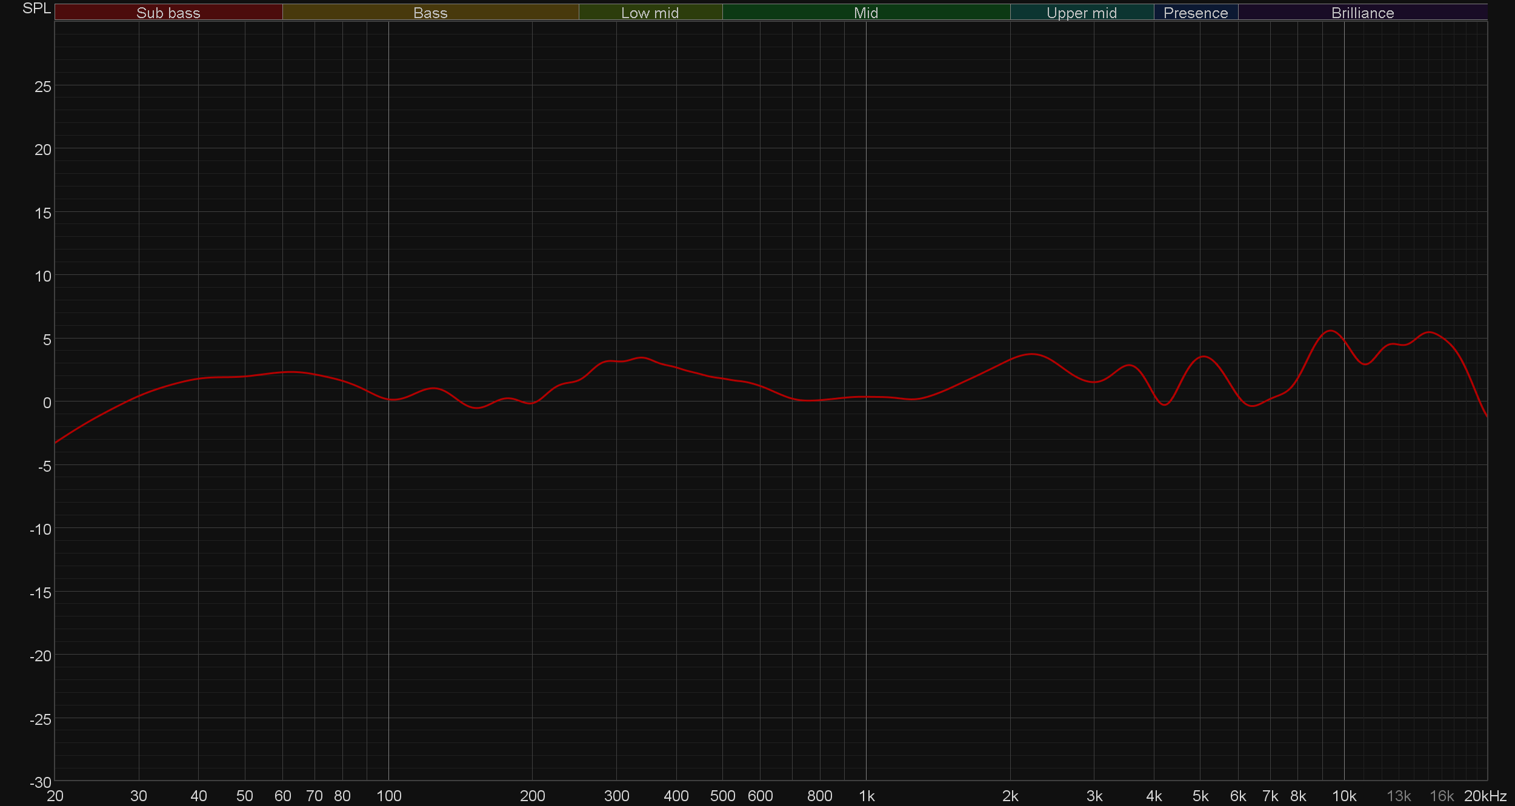The width and height of the screenshot is (1515, 806).
Task: Click the 20kHz axis label
Action: [1485, 796]
